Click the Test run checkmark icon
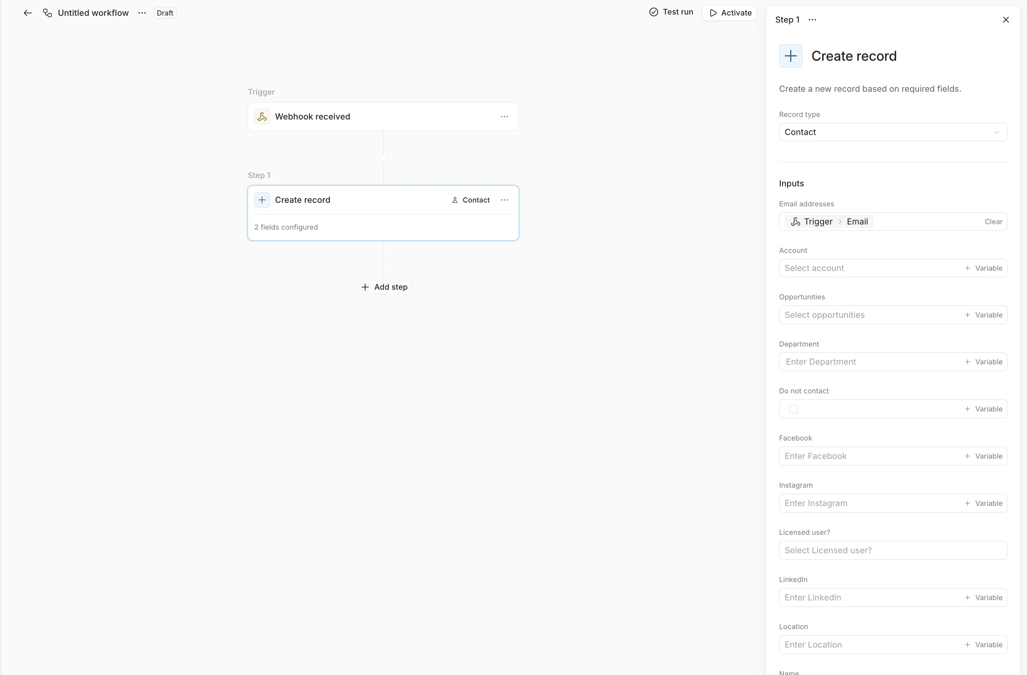Screen dimensions: 1027x675 click(x=654, y=12)
